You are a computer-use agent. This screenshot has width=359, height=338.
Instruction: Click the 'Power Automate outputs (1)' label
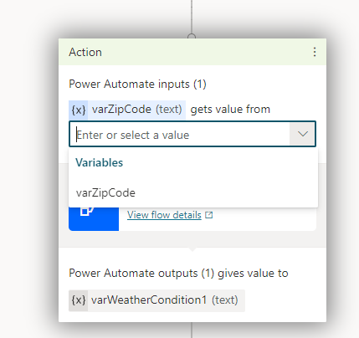point(141,274)
